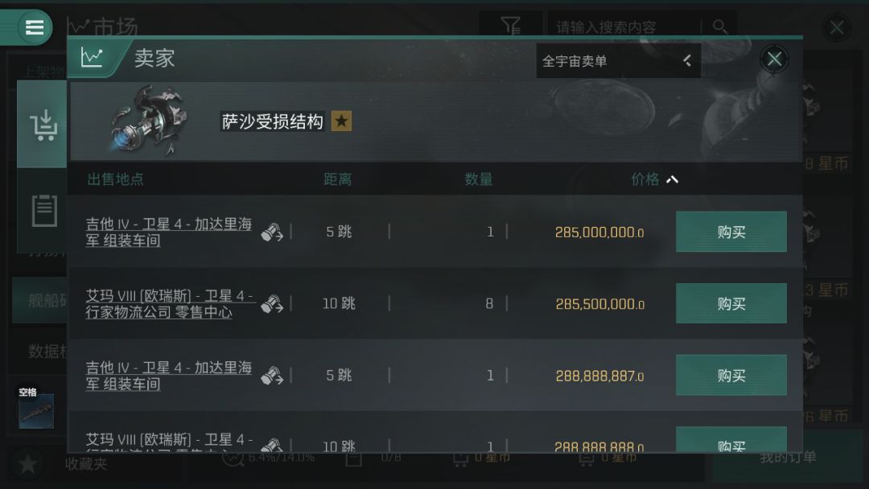Open the 全宇宙卖单 order range dropdown
Screen dimensions: 869x489
(619, 60)
